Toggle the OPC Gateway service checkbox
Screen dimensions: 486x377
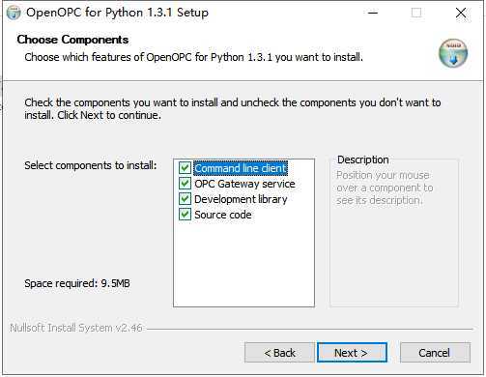point(185,184)
